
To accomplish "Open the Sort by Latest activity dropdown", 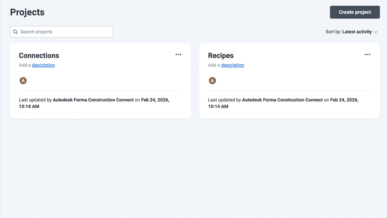I will [351, 32].
